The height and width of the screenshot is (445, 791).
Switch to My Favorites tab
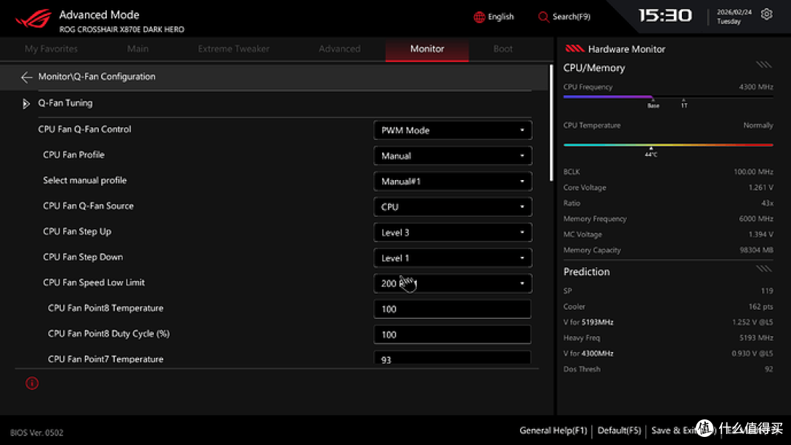pyautogui.click(x=51, y=49)
